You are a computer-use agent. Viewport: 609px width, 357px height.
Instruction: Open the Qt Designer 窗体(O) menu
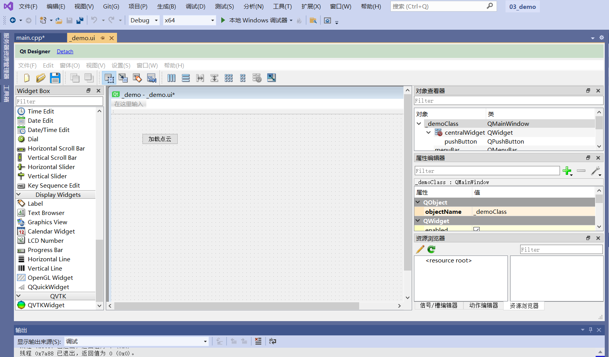(70, 66)
